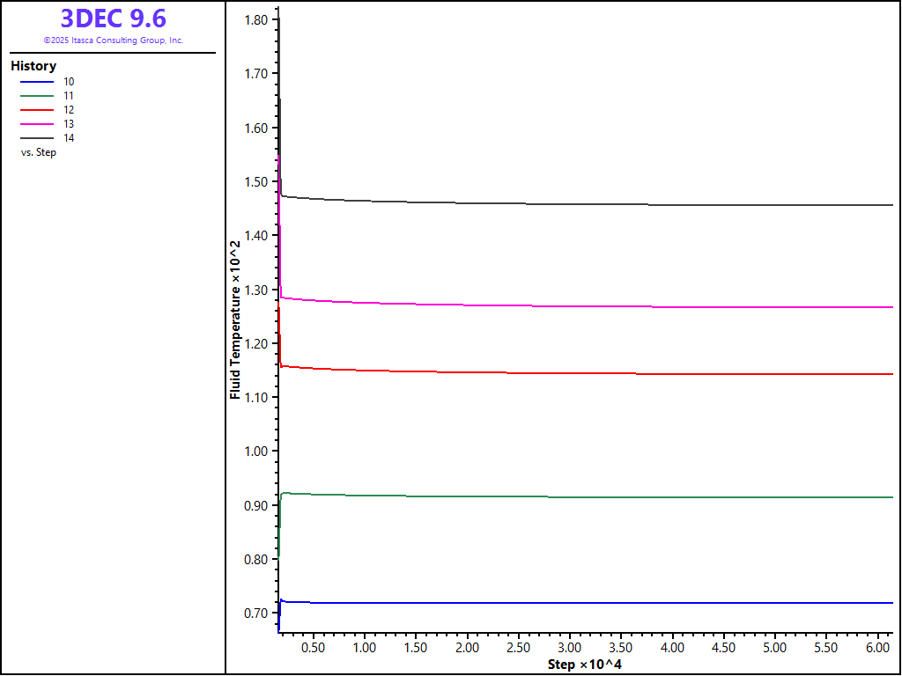
Task: Click the 1.80 tick label on y-axis
Action: [258, 19]
